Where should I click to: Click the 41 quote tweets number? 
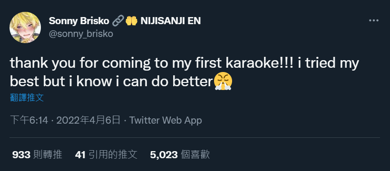point(80,155)
